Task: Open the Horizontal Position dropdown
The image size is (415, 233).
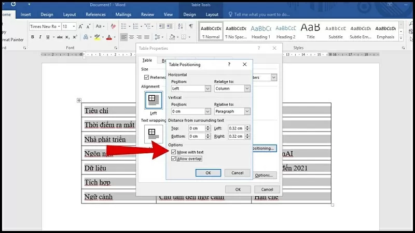Action: [x=208, y=89]
